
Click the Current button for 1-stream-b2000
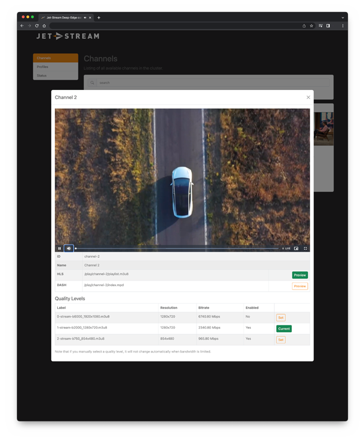coord(283,328)
